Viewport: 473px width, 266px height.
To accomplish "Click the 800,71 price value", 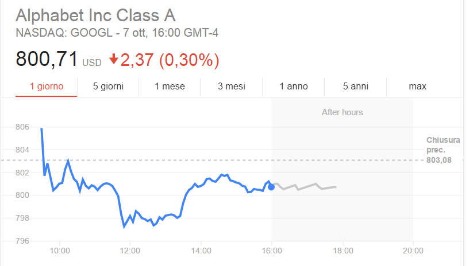I will [47, 58].
